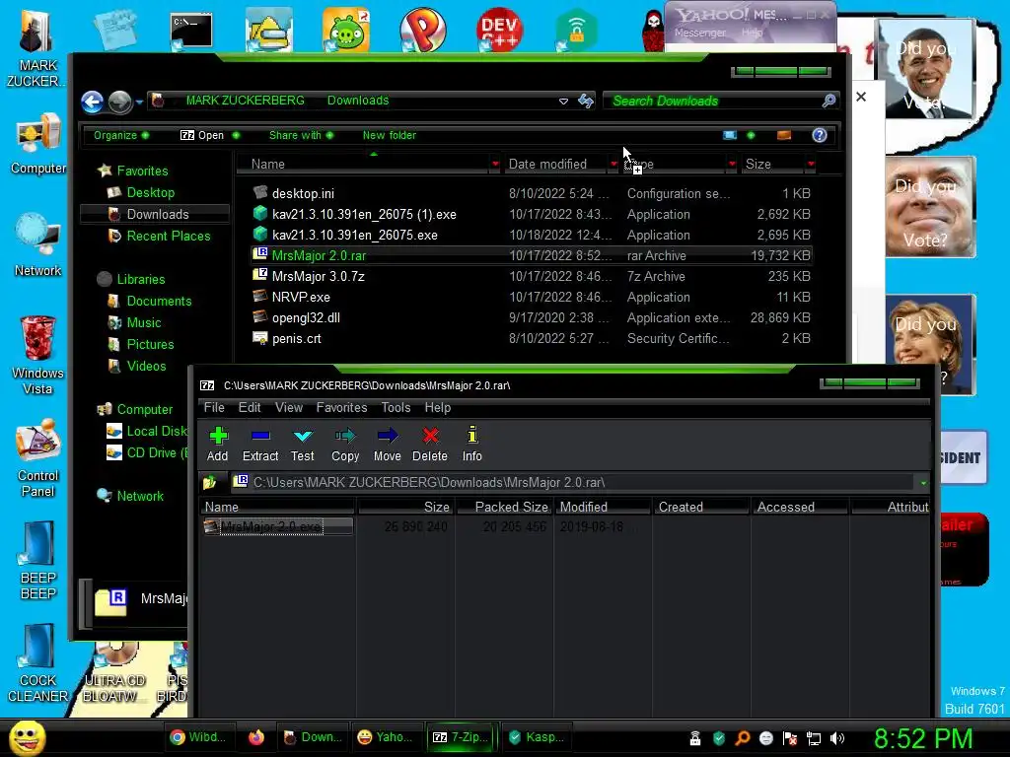The image size is (1010, 757).
Task: Open the Network desktop icon
Action: click(x=37, y=245)
